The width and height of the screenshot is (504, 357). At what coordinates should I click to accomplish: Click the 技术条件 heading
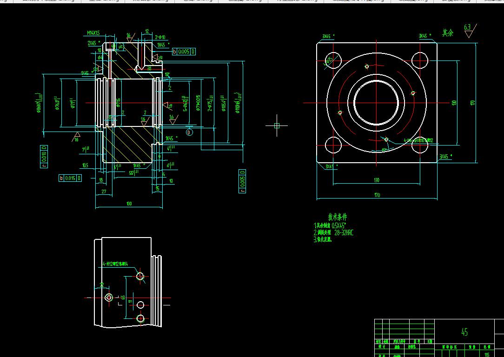(337, 217)
